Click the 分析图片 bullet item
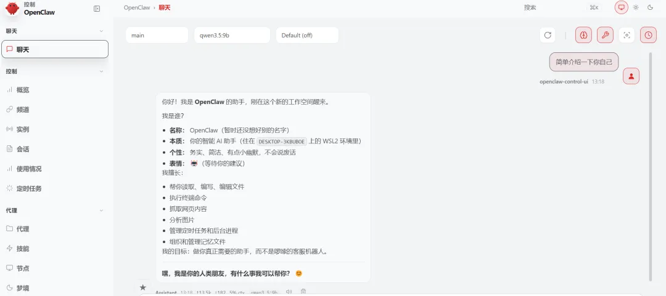This screenshot has height=296, width=666. click(182, 220)
